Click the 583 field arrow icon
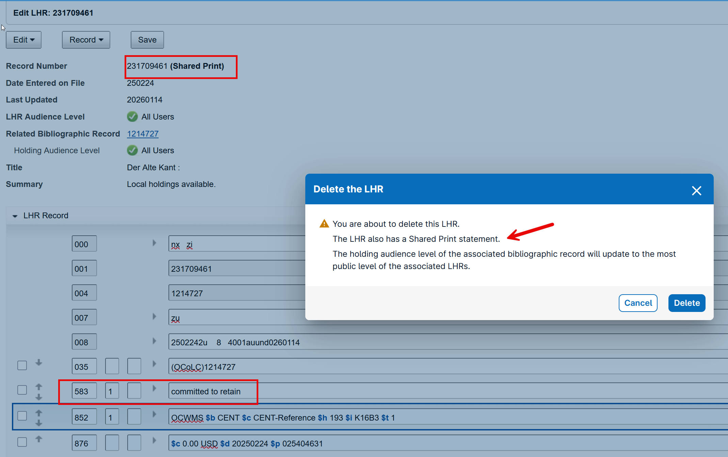This screenshot has width=728, height=457. [x=154, y=388]
